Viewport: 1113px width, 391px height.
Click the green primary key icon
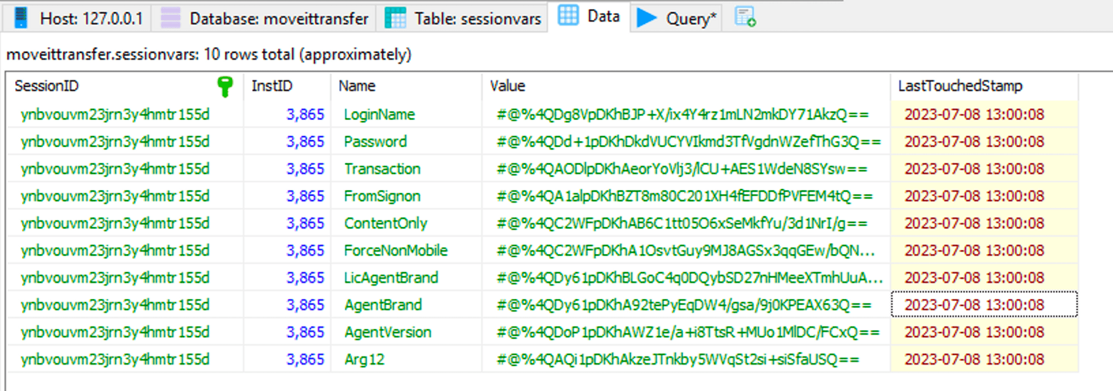[225, 86]
